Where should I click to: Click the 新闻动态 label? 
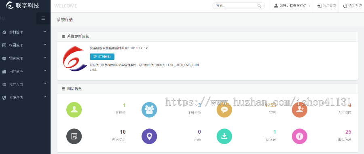coord(119,139)
